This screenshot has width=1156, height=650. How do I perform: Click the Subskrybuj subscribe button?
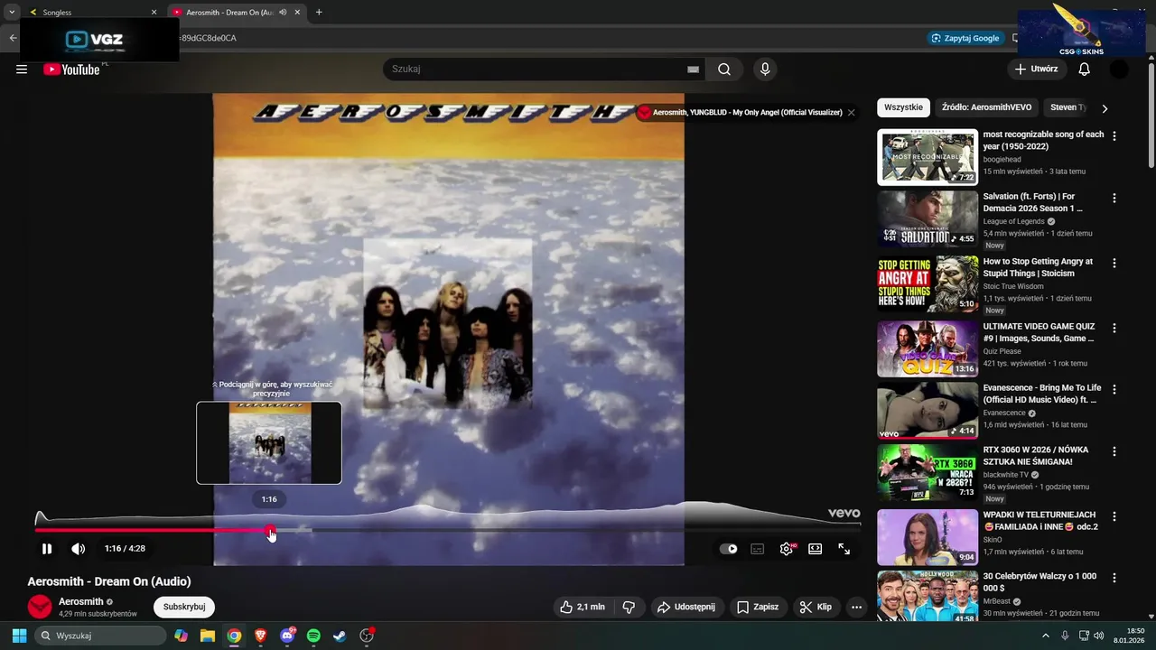pos(184,608)
